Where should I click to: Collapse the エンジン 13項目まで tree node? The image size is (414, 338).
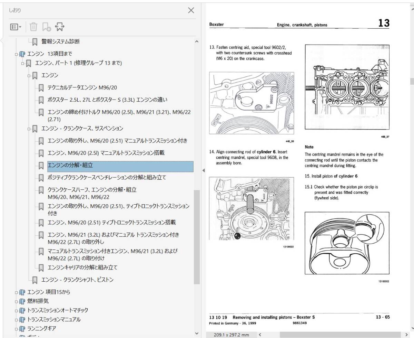[16, 54]
